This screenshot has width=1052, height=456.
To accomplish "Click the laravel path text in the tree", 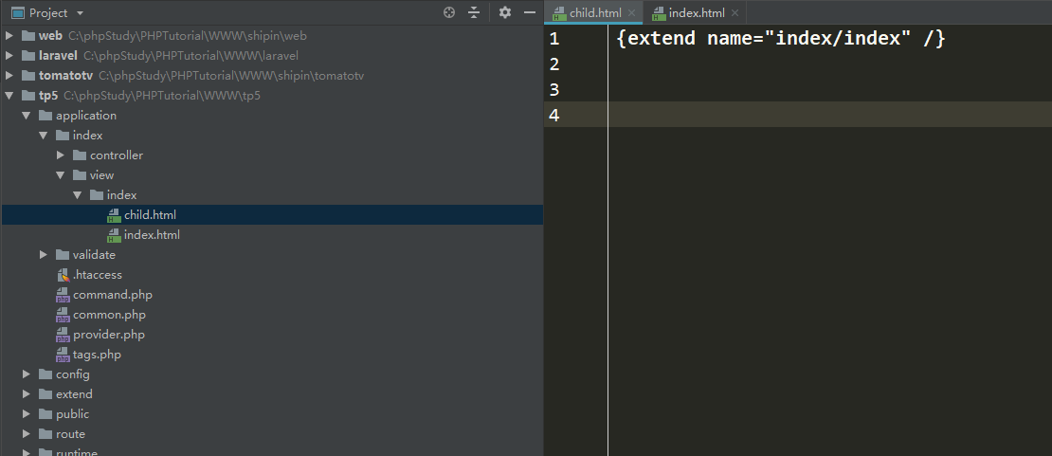I will [191, 56].
